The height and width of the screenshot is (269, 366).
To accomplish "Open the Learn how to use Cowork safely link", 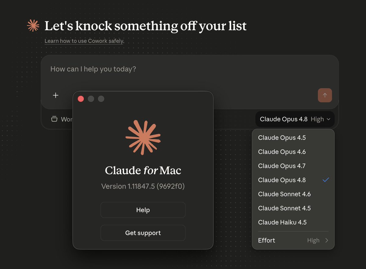I will [84, 41].
